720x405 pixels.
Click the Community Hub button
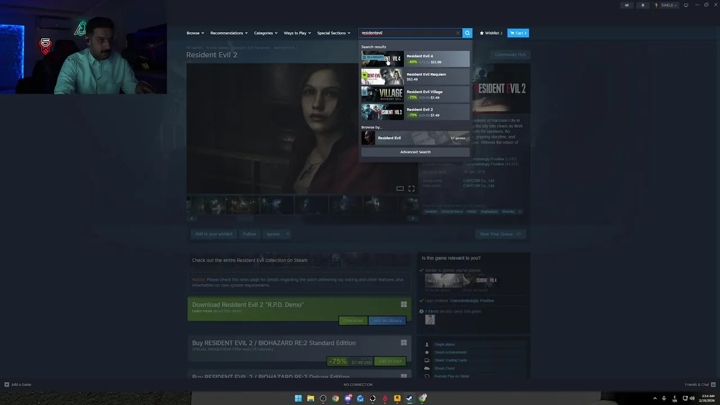(x=510, y=55)
